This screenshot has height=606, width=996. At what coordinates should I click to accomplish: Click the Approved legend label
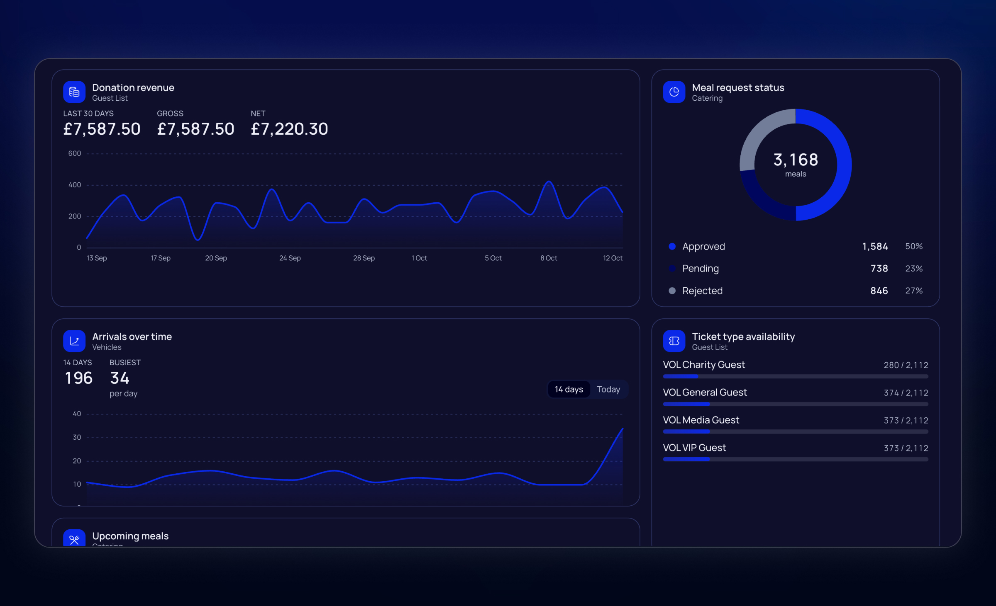pos(703,247)
